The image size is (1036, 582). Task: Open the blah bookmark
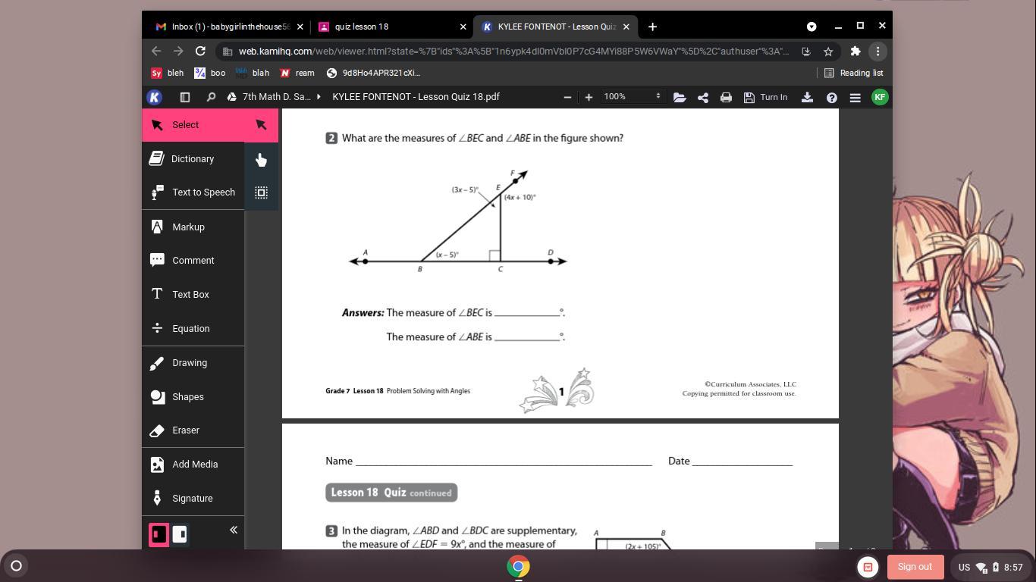[x=253, y=73]
